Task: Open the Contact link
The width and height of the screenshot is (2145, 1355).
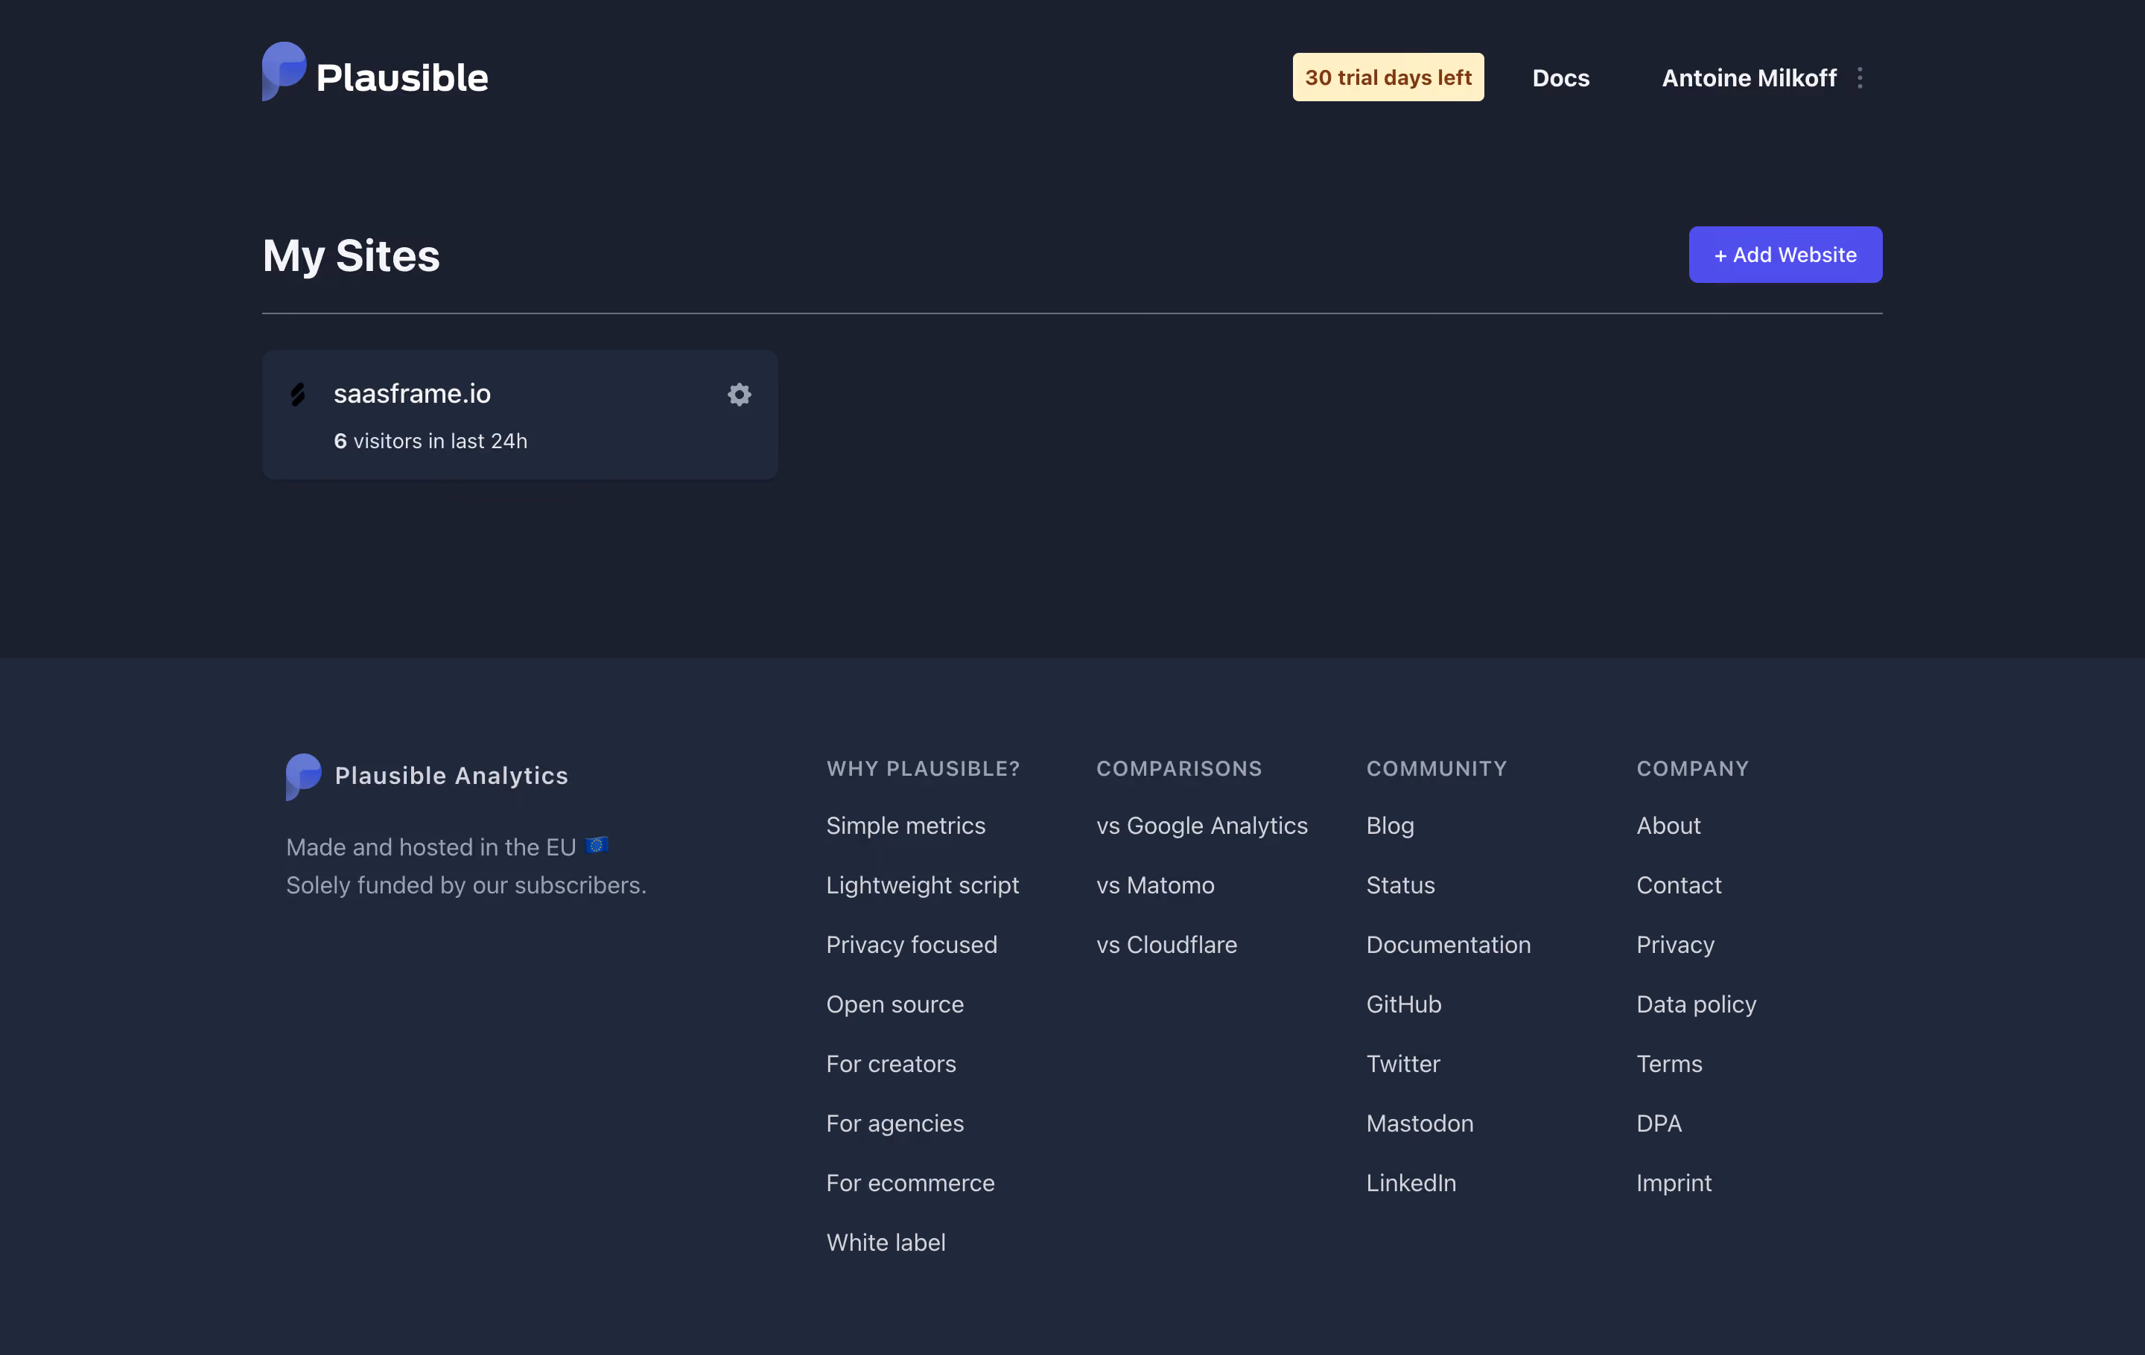Action: [x=1678, y=885]
